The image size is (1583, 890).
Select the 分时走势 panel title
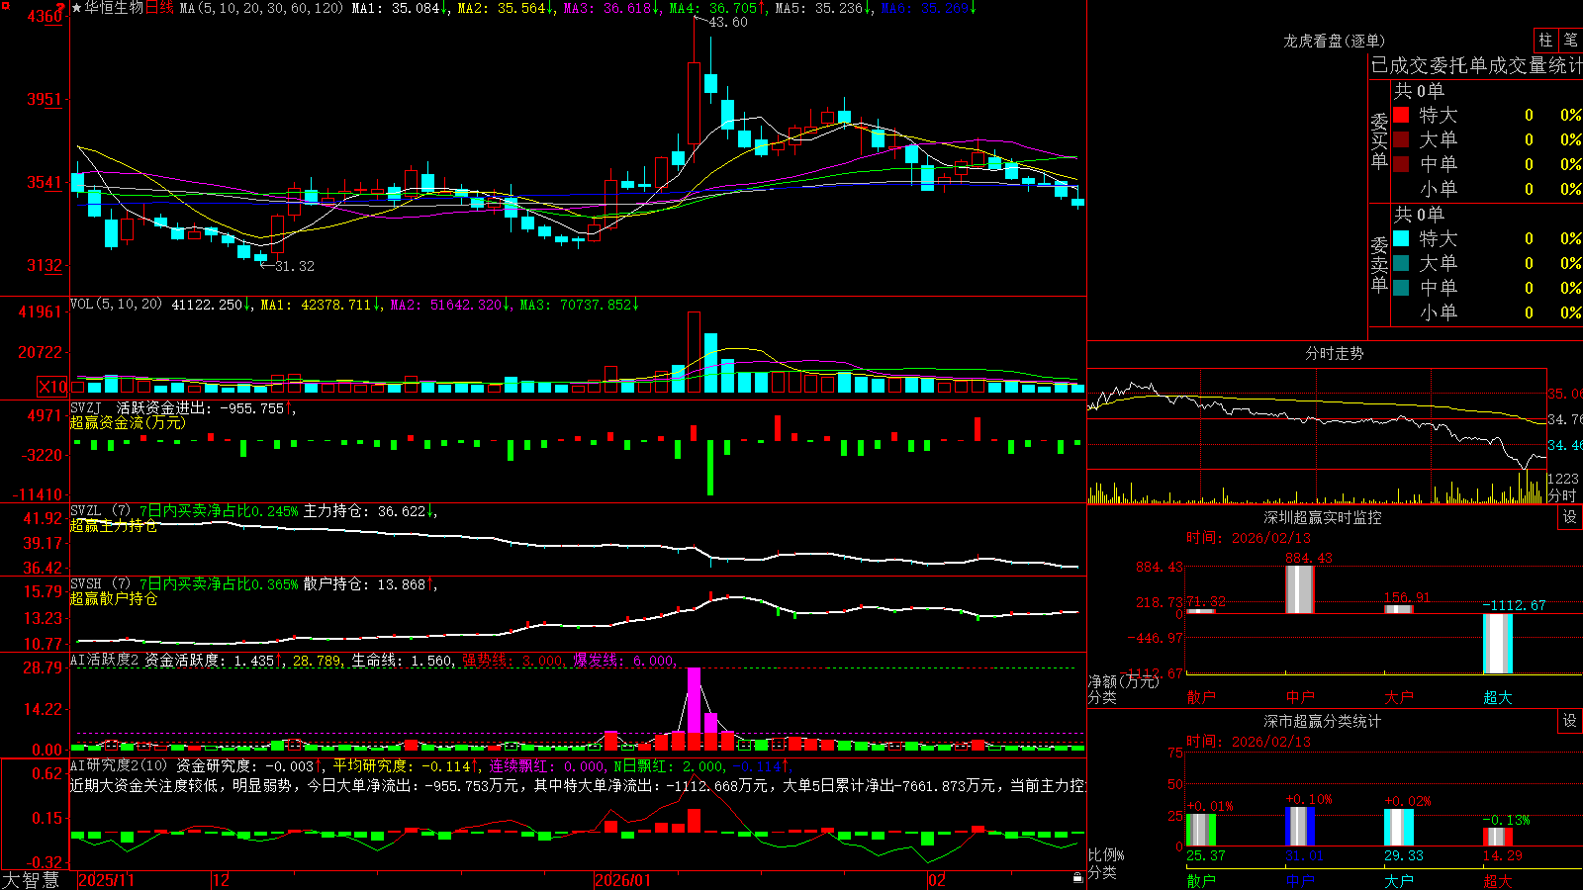click(x=1334, y=353)
